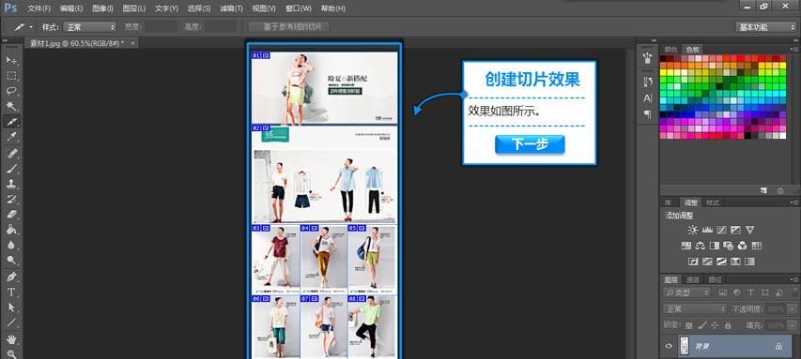Toggle lock all in Layers panel
This screenshot has height=359, width=801.
click(x=728, y=325)
